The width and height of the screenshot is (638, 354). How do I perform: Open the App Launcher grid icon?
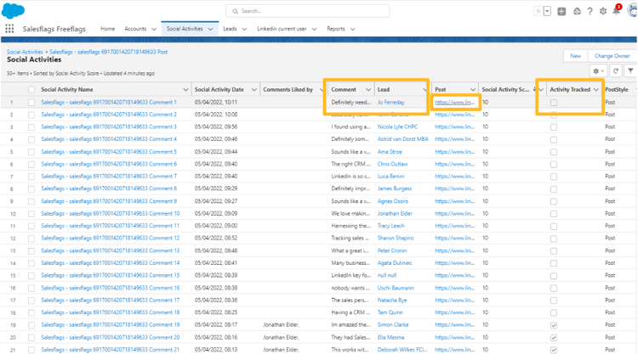(x=9, y=29)
